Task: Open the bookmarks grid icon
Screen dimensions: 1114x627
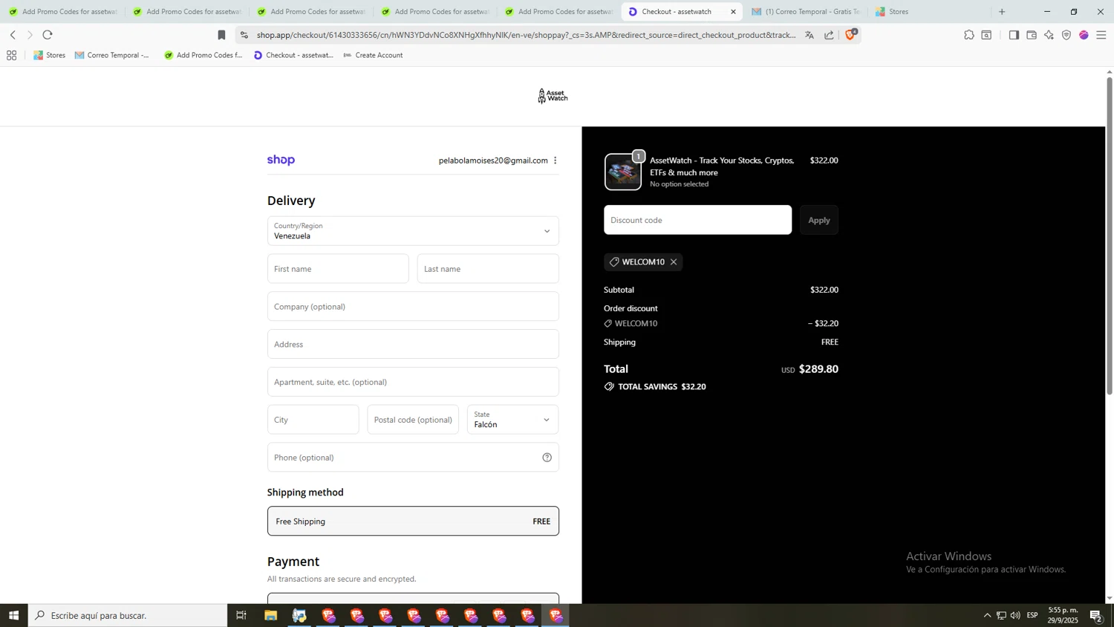Action: click(x=11, y=55)
